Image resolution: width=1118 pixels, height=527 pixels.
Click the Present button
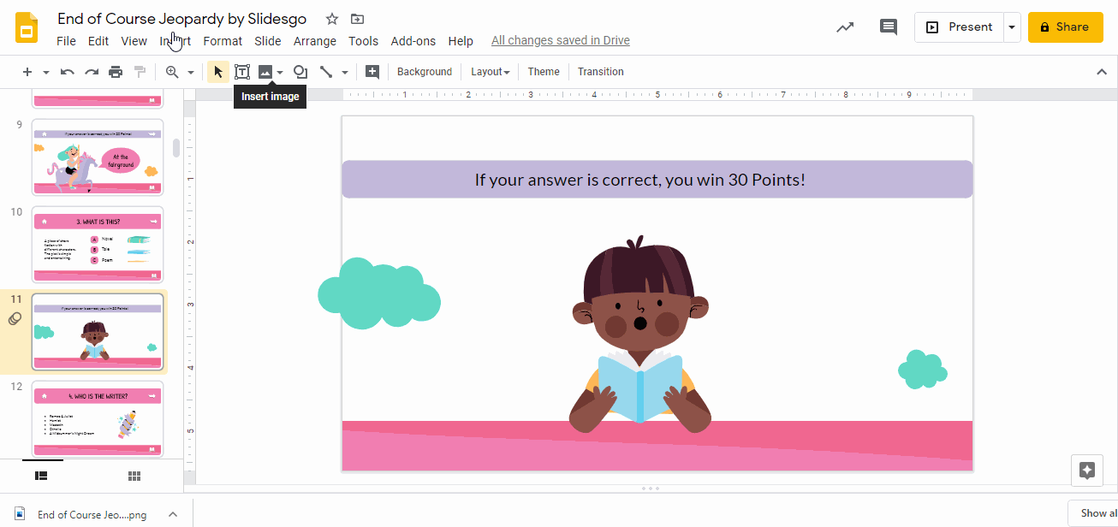click(x=959, y=27)
